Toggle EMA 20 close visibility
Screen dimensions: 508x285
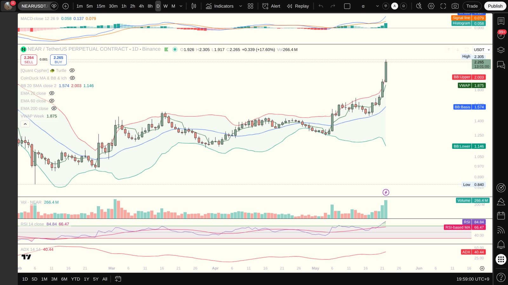coord(52,93)
